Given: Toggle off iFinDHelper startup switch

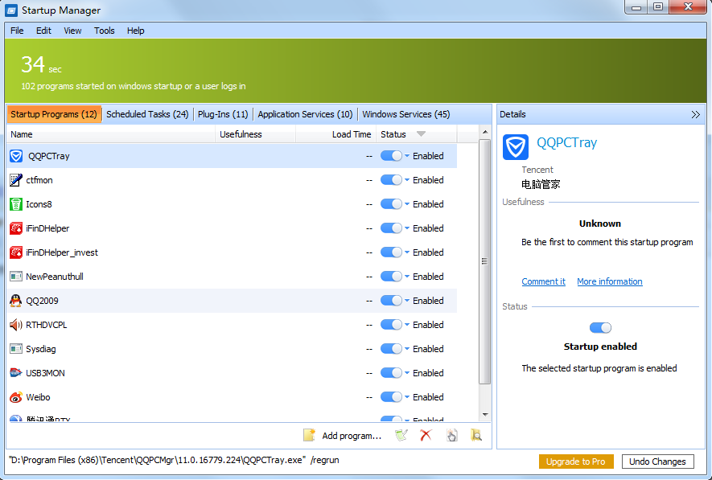Looking at the screenshot, I should tap(391, 228).
